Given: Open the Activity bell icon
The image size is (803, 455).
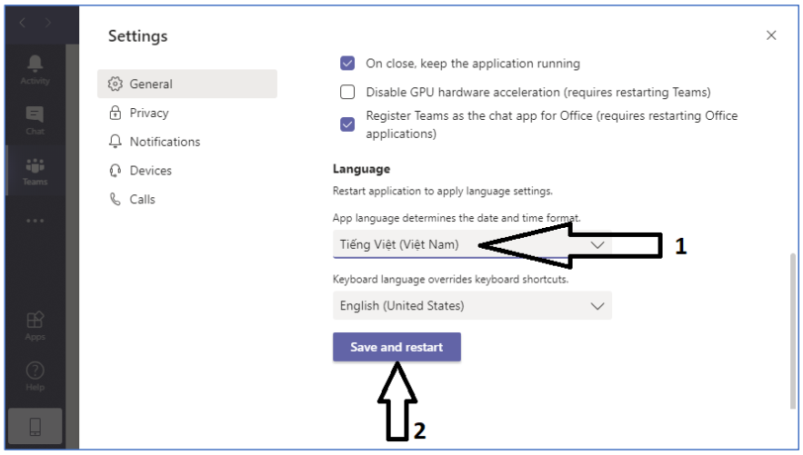Looking at the screenshot, I should point(35,67).
